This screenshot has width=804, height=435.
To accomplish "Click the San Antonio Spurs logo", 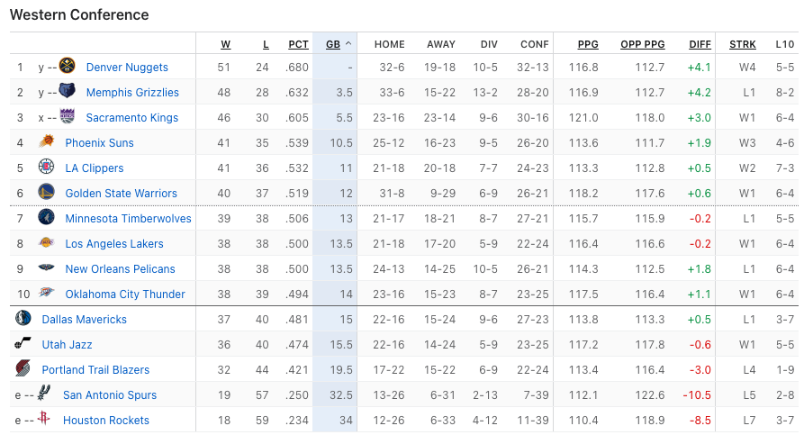I will (x=45, y=394).
